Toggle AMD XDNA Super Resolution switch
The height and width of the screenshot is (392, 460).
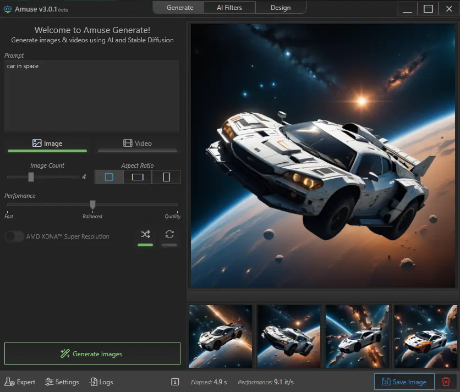[14, 236]
